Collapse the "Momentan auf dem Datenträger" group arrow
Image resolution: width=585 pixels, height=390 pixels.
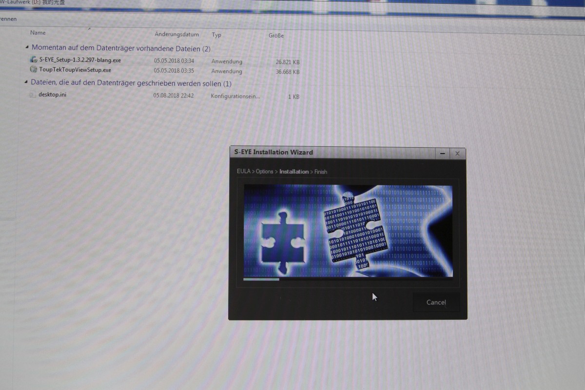point(26,48)
